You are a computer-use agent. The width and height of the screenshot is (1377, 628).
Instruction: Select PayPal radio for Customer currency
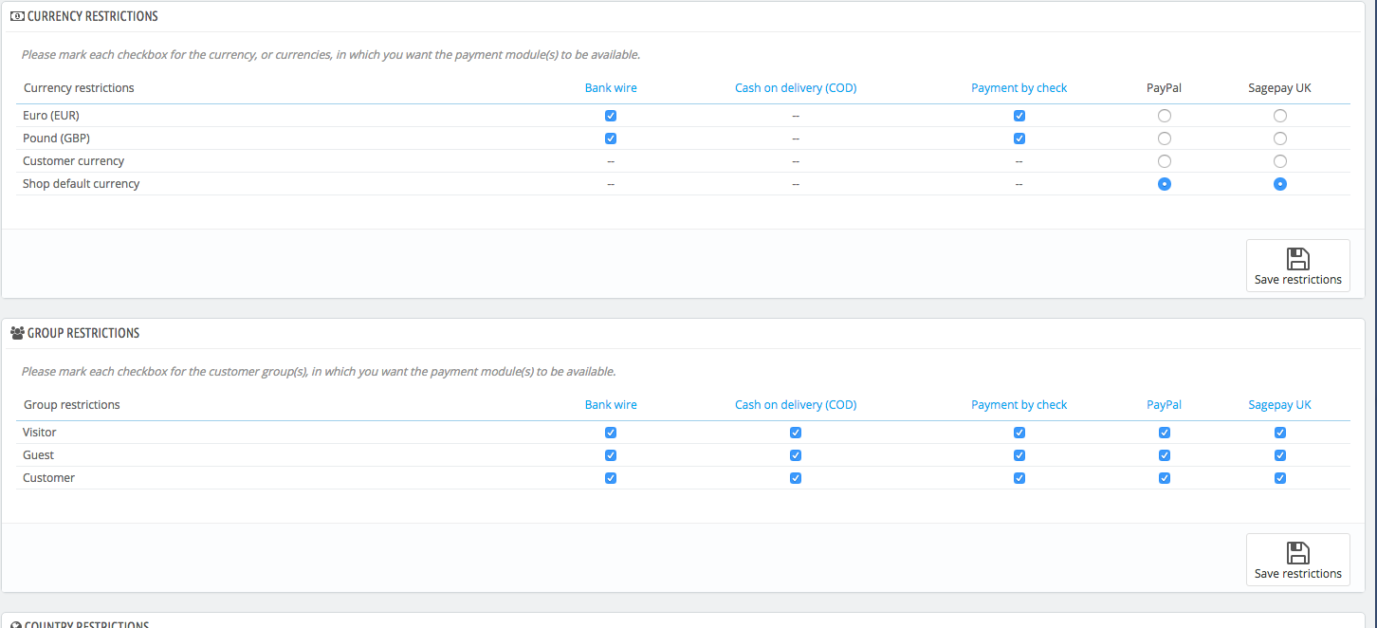pos(1165,161)
